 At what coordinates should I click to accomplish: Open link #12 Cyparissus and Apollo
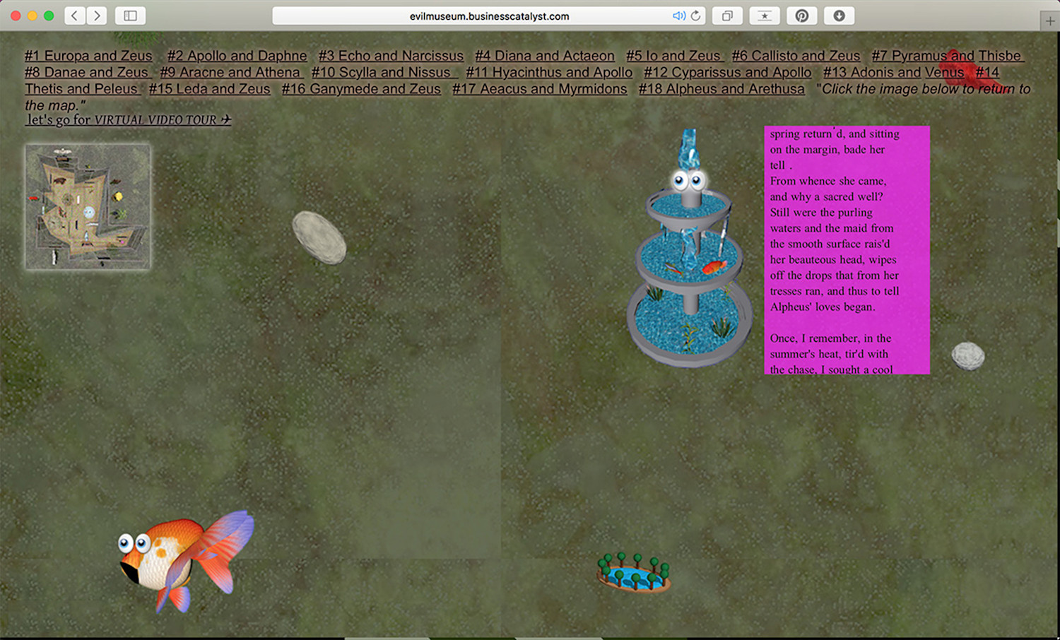click(x=728, y=72)
